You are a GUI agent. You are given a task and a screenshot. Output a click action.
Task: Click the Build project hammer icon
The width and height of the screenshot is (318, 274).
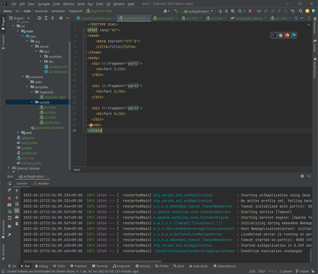point(176,11)
